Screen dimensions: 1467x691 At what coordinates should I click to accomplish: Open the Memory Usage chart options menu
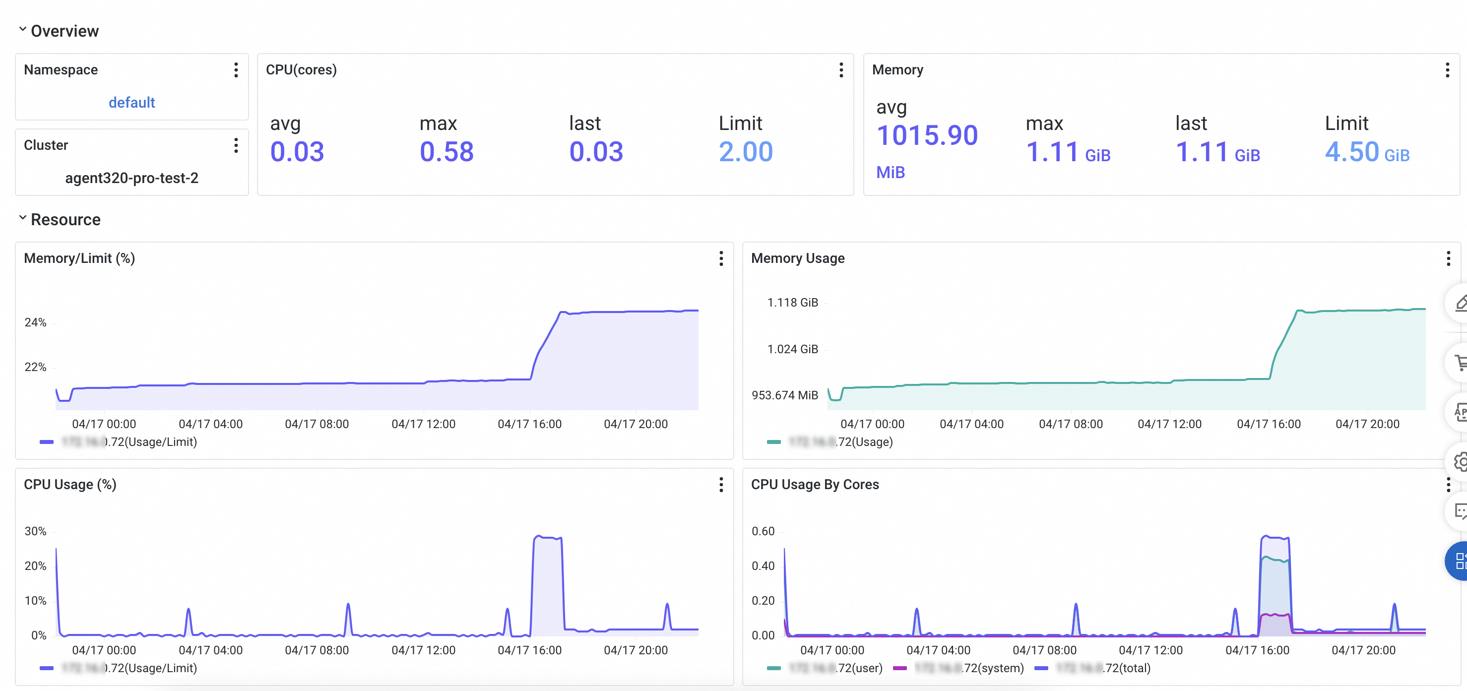[x=1448, y=258]
